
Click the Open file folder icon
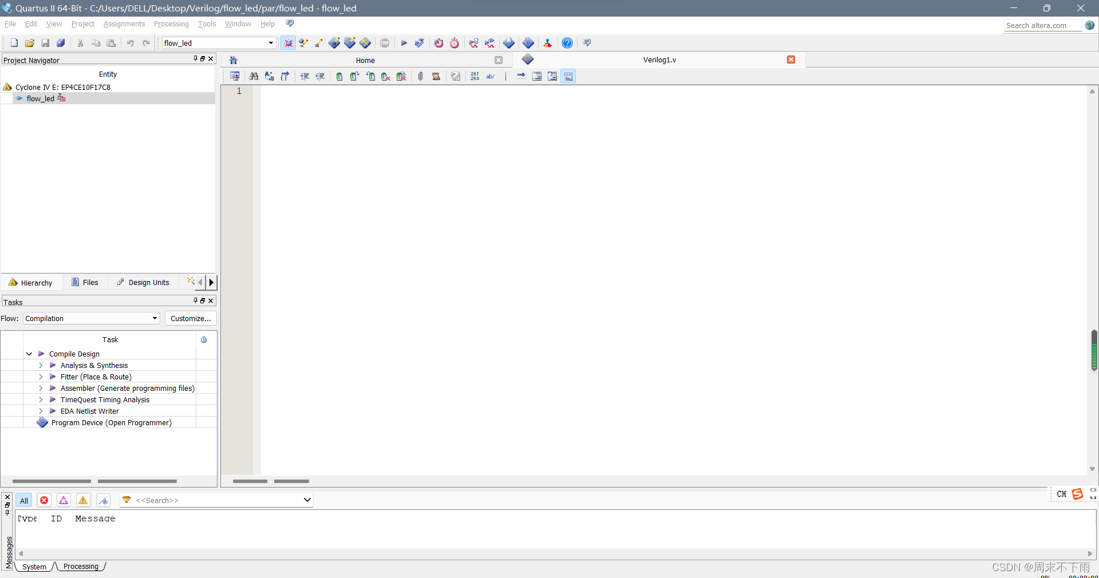(x=30, y=43)
